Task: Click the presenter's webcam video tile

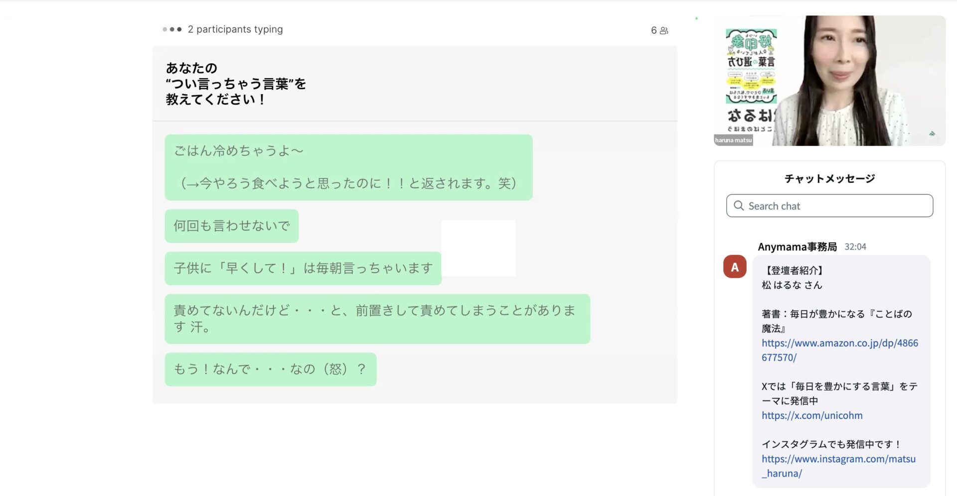Action: pos(847,80)
